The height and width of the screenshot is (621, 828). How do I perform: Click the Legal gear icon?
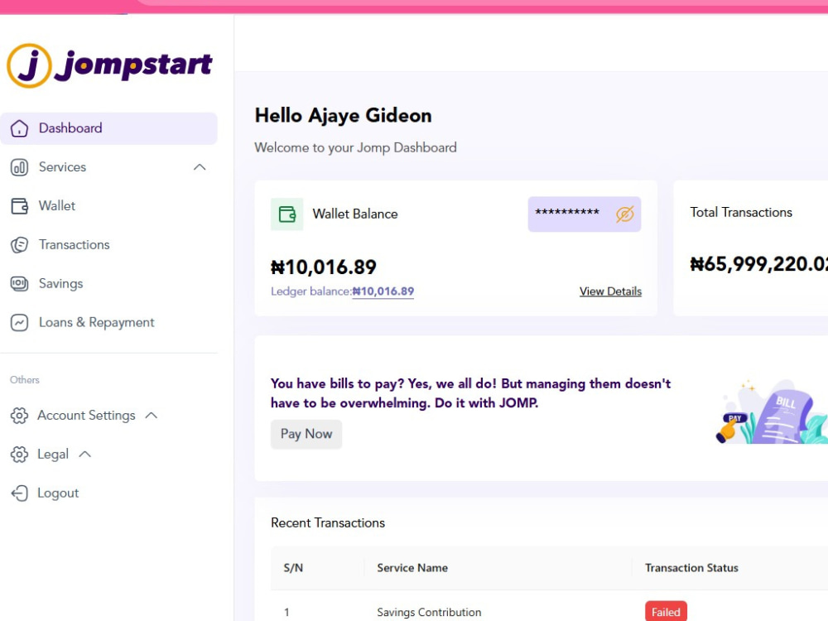[20, 454]
